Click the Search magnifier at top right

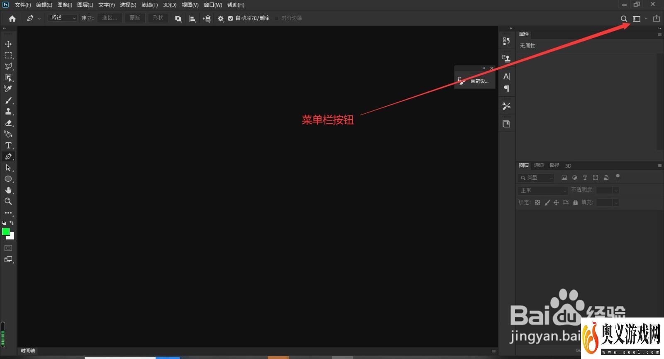pos(624,19)
